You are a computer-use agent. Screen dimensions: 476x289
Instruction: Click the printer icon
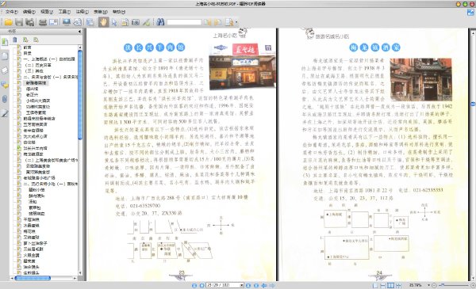[43, 22]
